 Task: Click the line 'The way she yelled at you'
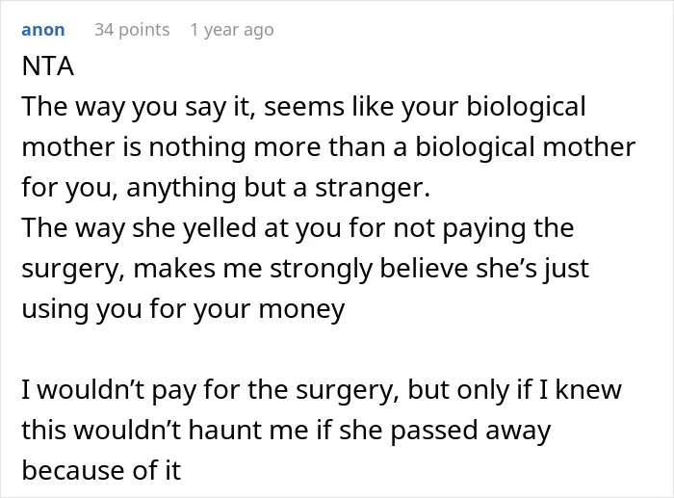point(298,227)
